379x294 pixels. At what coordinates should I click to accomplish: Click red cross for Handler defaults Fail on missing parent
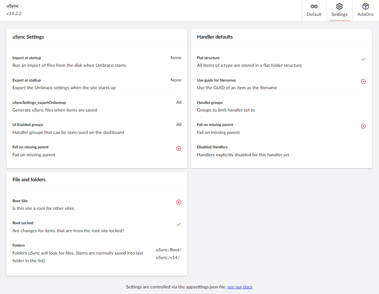pyautogui.click(x=363, y=126)
